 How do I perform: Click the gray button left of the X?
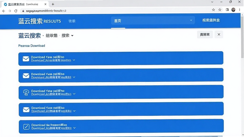pos(205,34)
